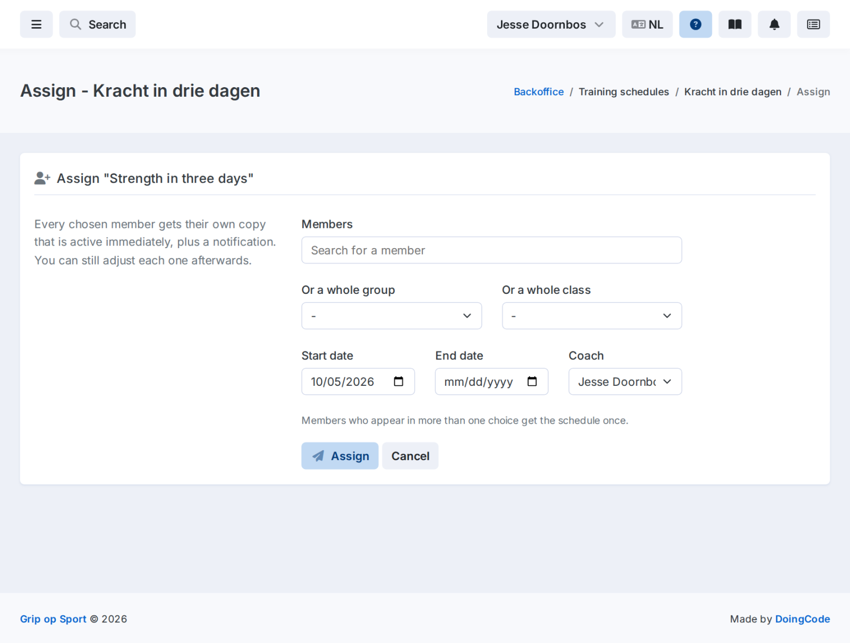The width and height of the screenshot is (850, 643).
Task: Open the whole group dropdown
Action: 392,316
